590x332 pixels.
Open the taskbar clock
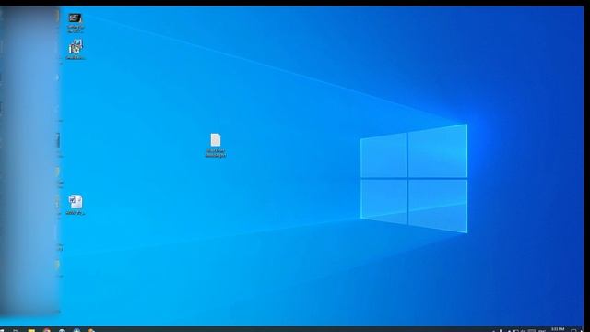pos(558,330)
